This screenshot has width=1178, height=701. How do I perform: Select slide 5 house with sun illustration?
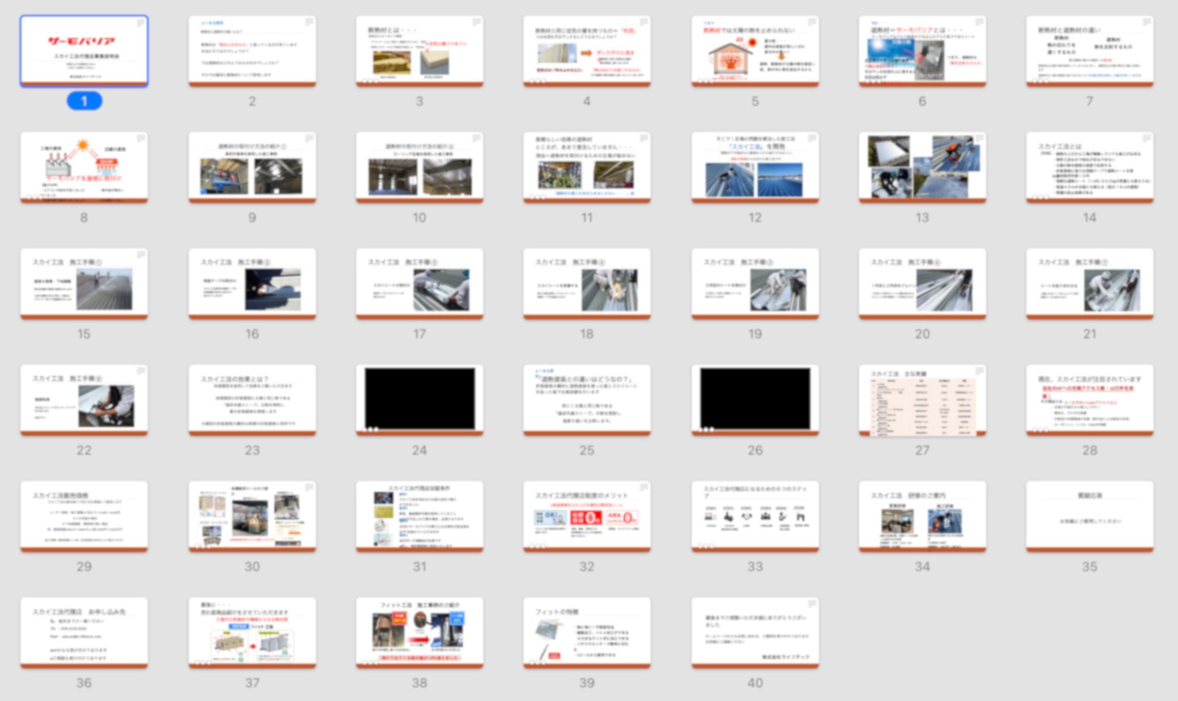point(755,50)
